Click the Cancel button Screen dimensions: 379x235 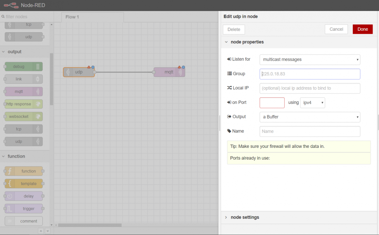click(x=336, y=29)
